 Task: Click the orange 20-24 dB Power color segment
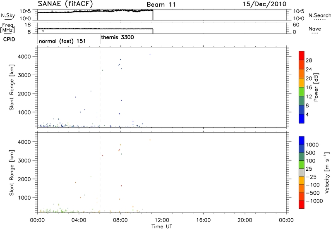coord(302,74)
